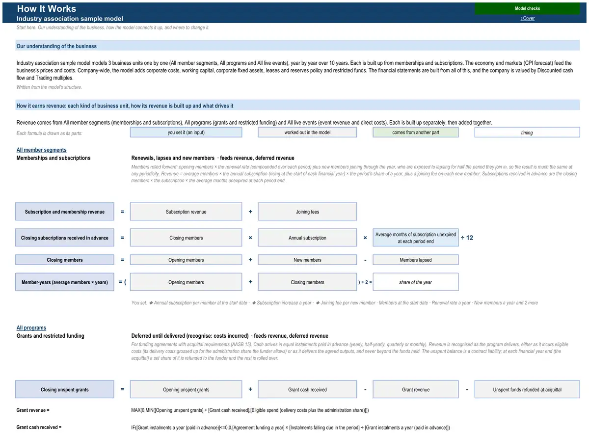Click the 'share of the year' box

coord(416,282)
